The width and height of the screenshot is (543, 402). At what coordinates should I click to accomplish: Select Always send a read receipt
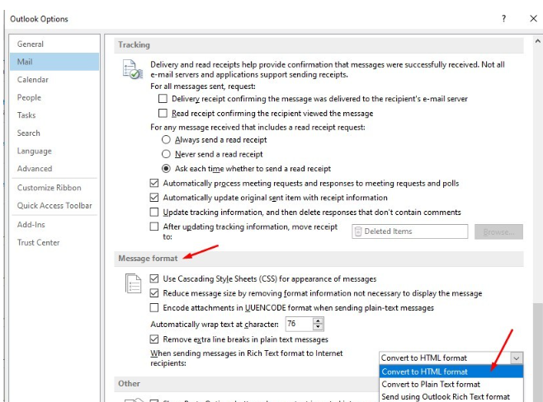coord(166,140)
